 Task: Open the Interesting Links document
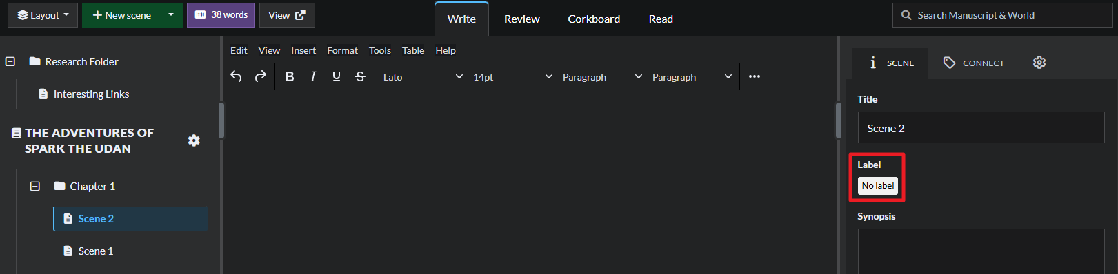(84, 94)
